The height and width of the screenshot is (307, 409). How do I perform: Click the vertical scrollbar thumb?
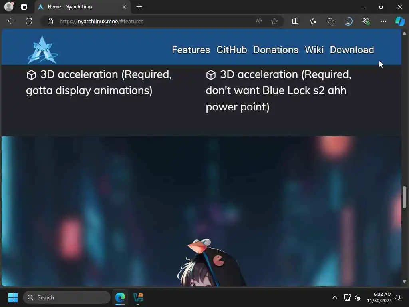[x=404, y=197]
